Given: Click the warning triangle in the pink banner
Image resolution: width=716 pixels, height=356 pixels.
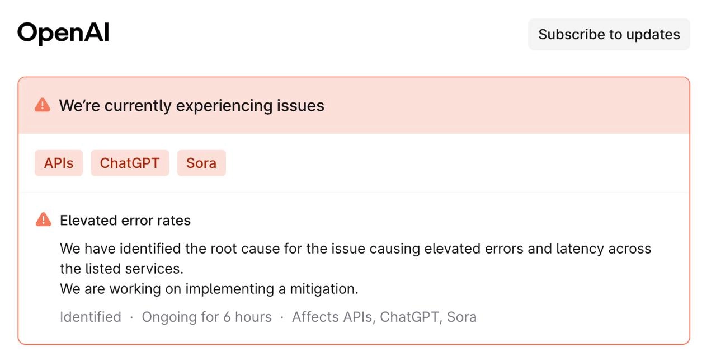Looking at the screenshot, I should tap(43, 105).
